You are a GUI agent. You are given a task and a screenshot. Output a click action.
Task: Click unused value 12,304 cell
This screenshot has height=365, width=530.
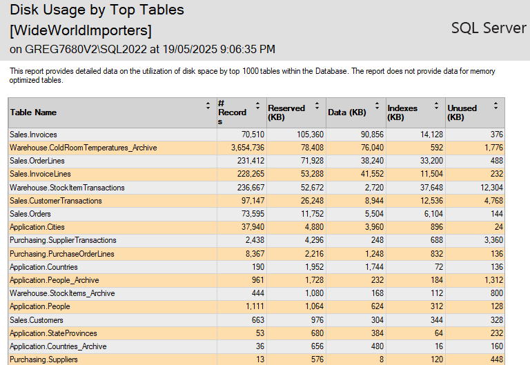(492, 188)
